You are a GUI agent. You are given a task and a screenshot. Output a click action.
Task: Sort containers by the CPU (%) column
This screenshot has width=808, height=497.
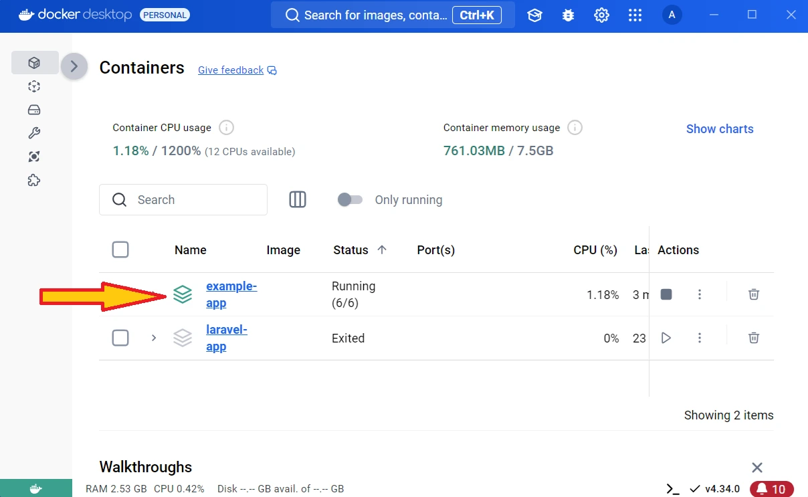(x=595, y=250)
